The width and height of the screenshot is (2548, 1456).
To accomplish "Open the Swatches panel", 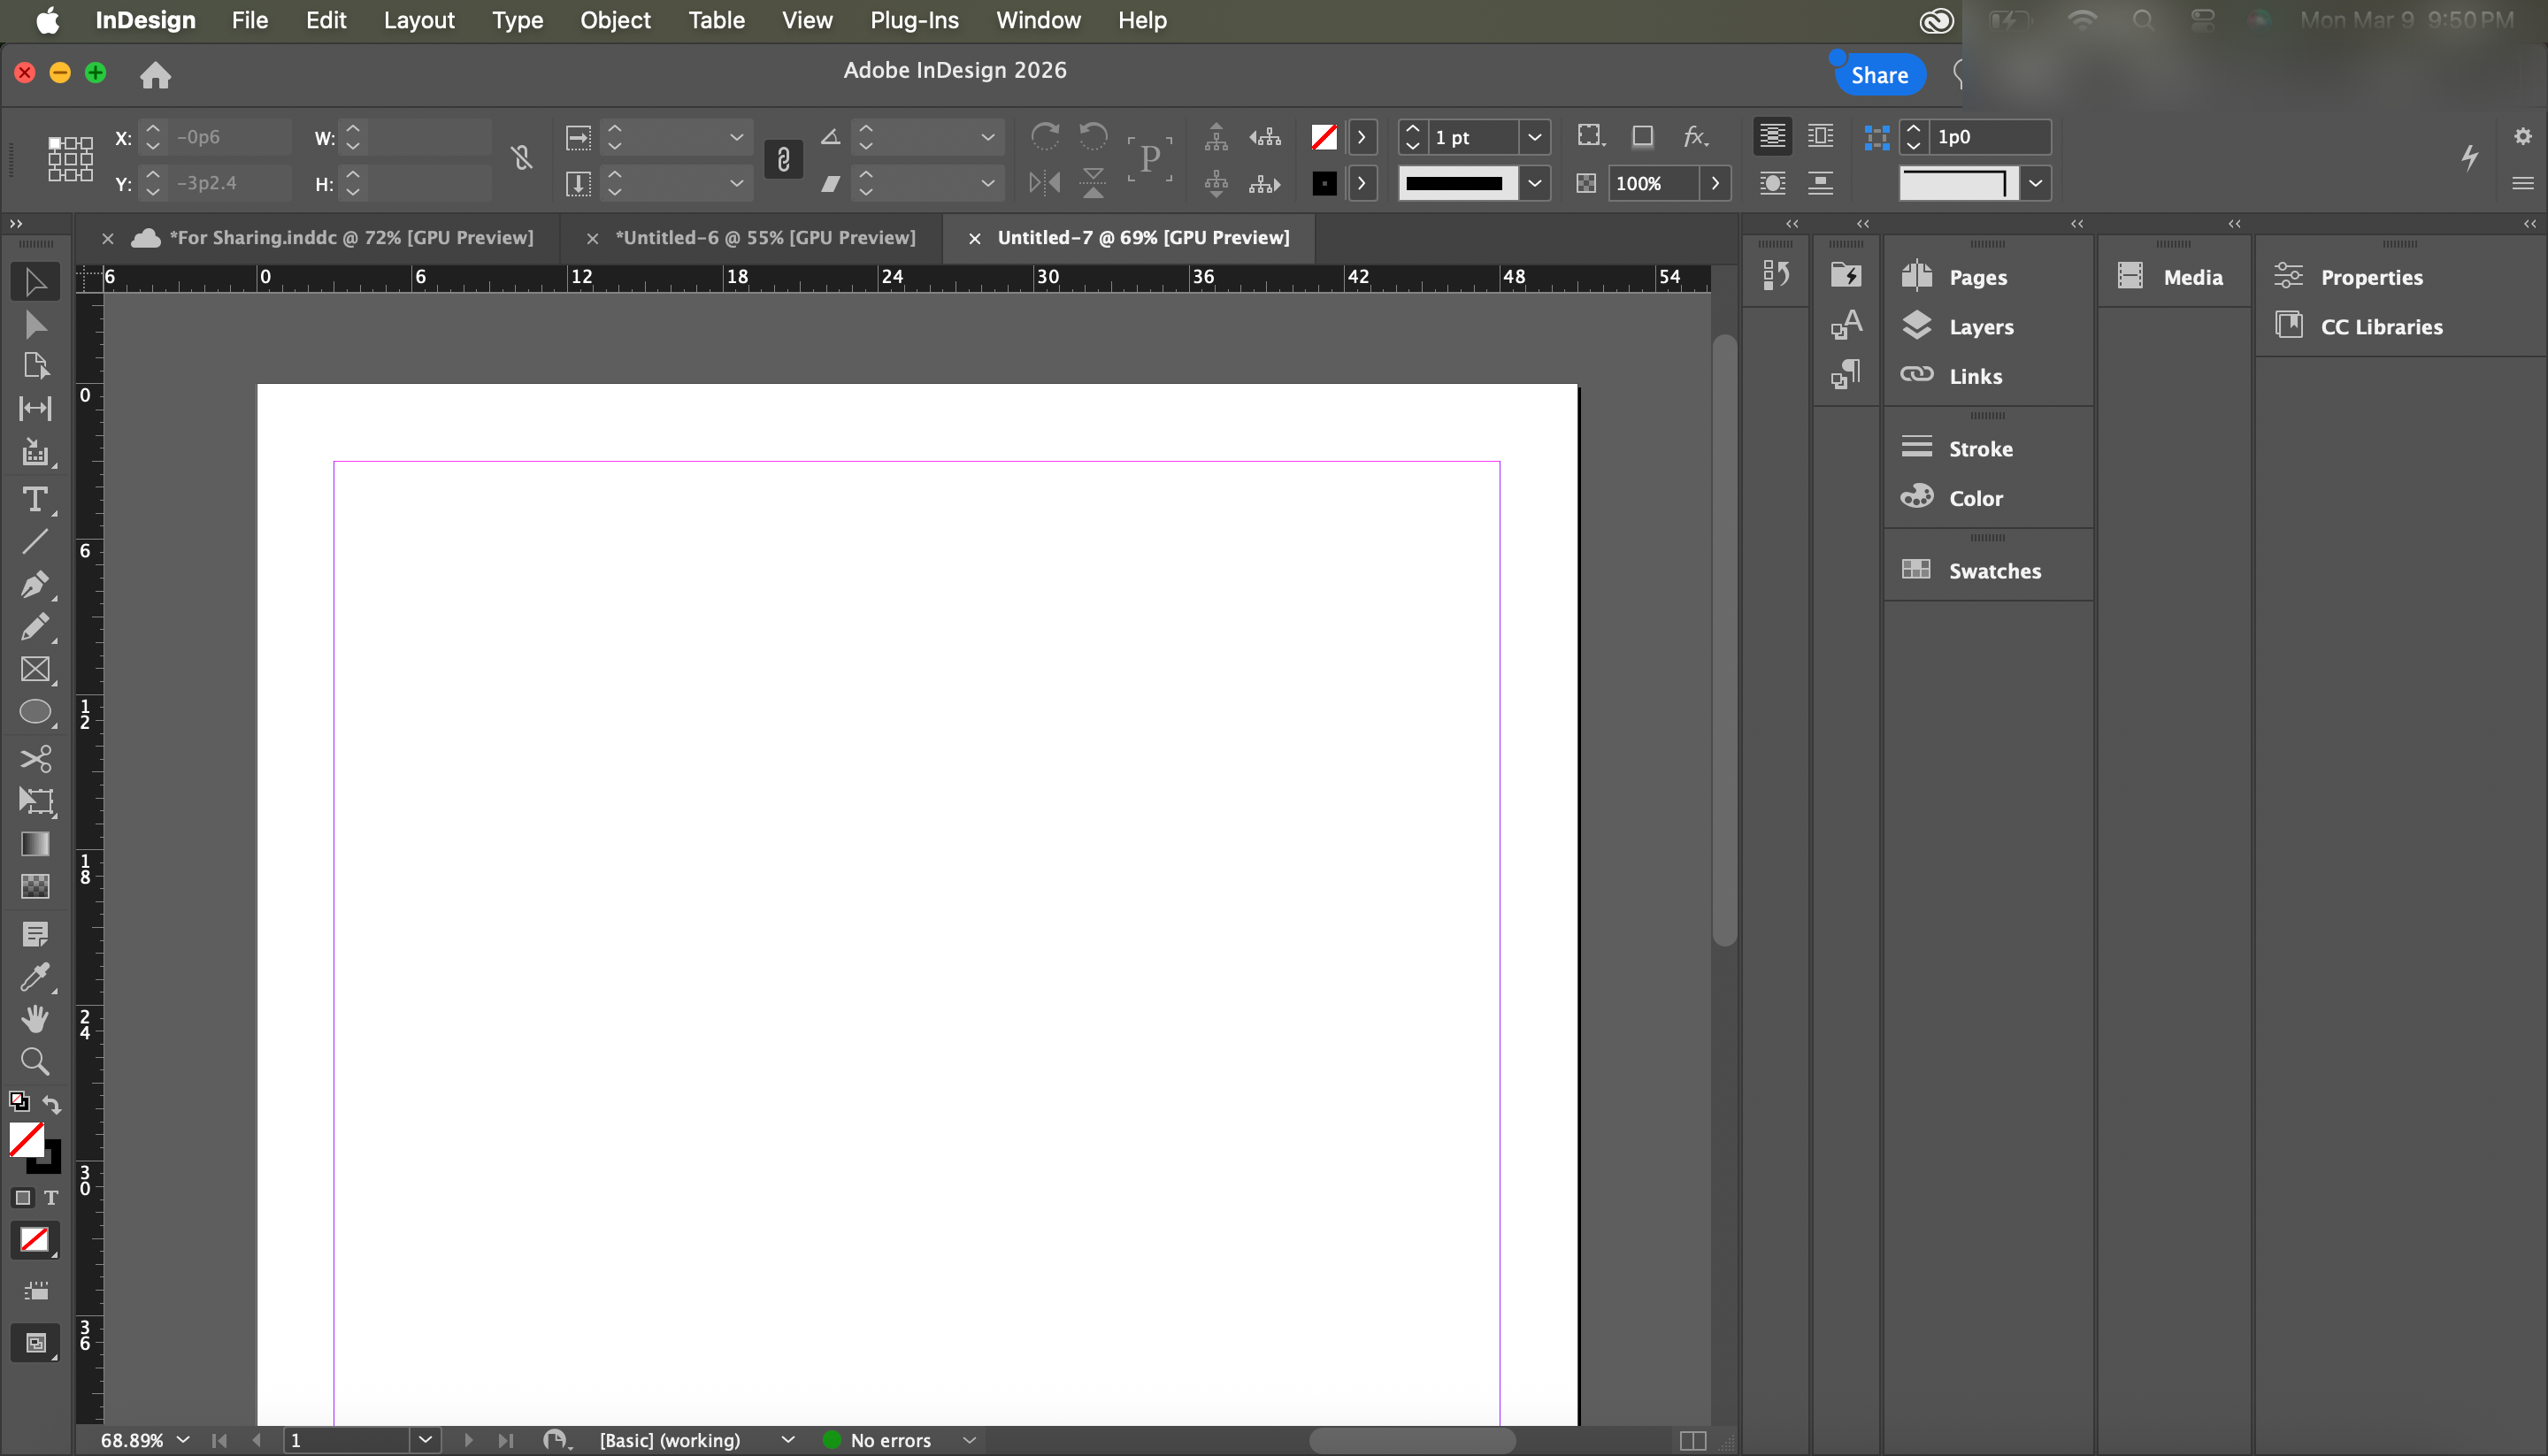I will [1994, 571].
